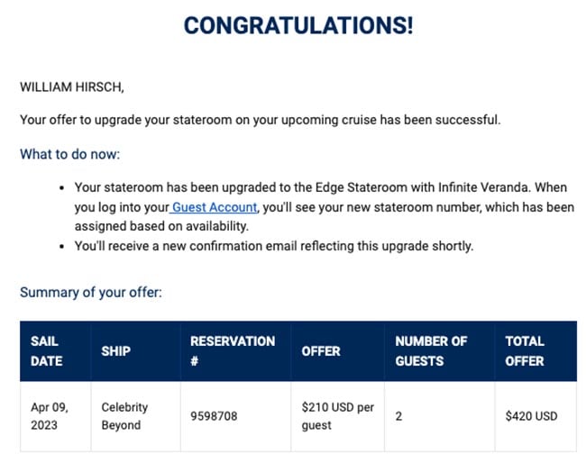586x463 pixels.
Task: Select the NUMBER OF GUESTS column header
Action: [x=440, y=351]
